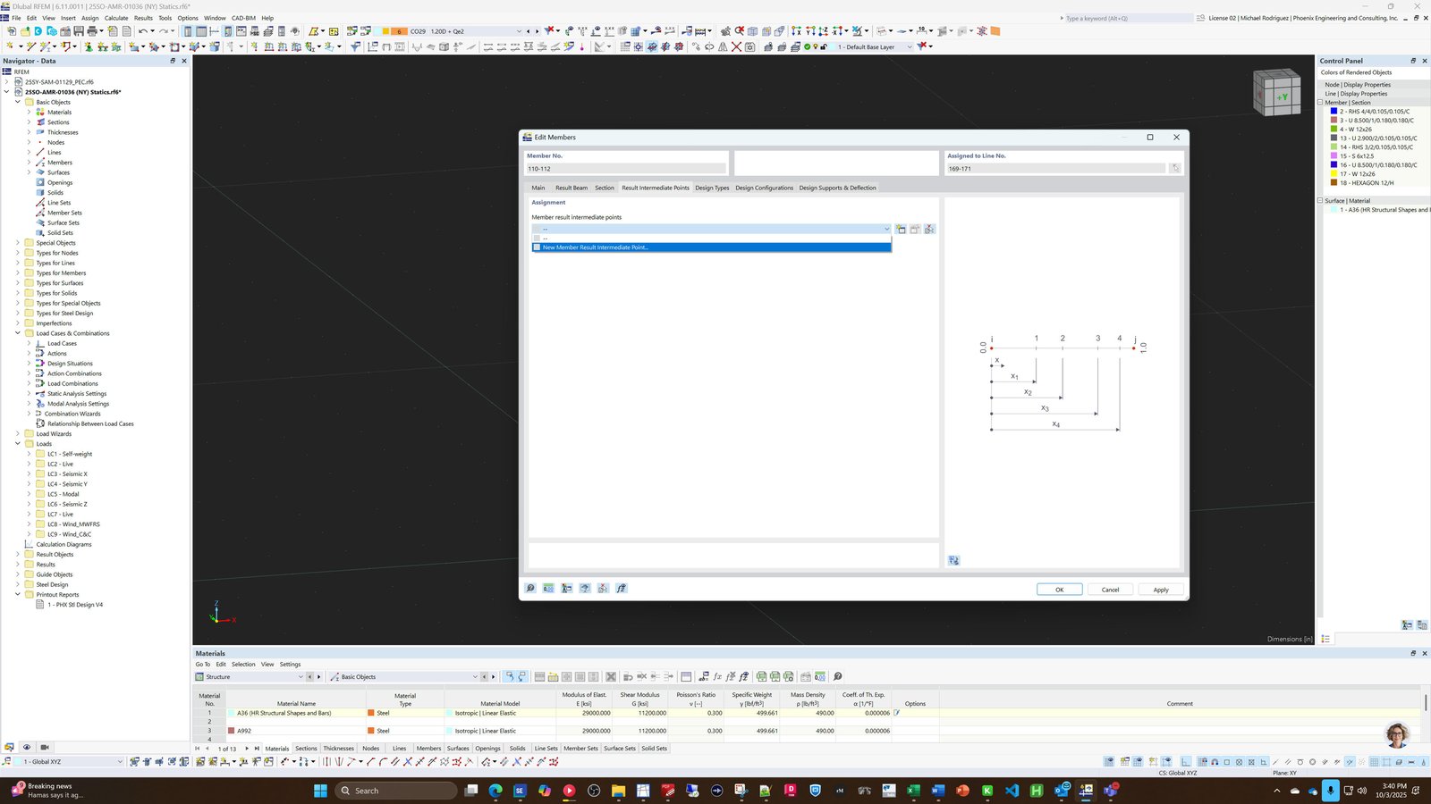Click the navigation cube in the viewport
1431x804 pixels.
(1276, 92)
